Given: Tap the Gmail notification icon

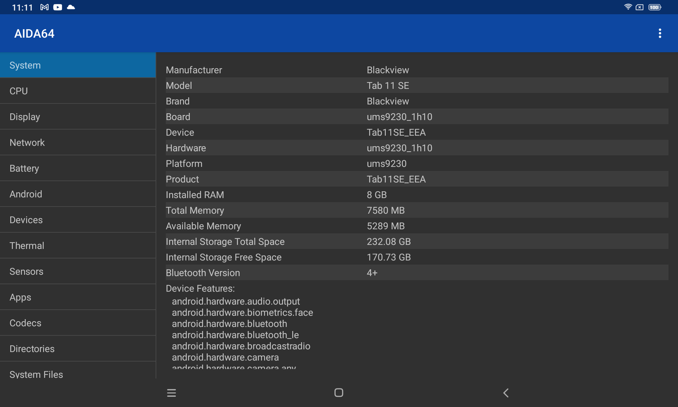Looking at the screenshot, I should pos(44,7).
